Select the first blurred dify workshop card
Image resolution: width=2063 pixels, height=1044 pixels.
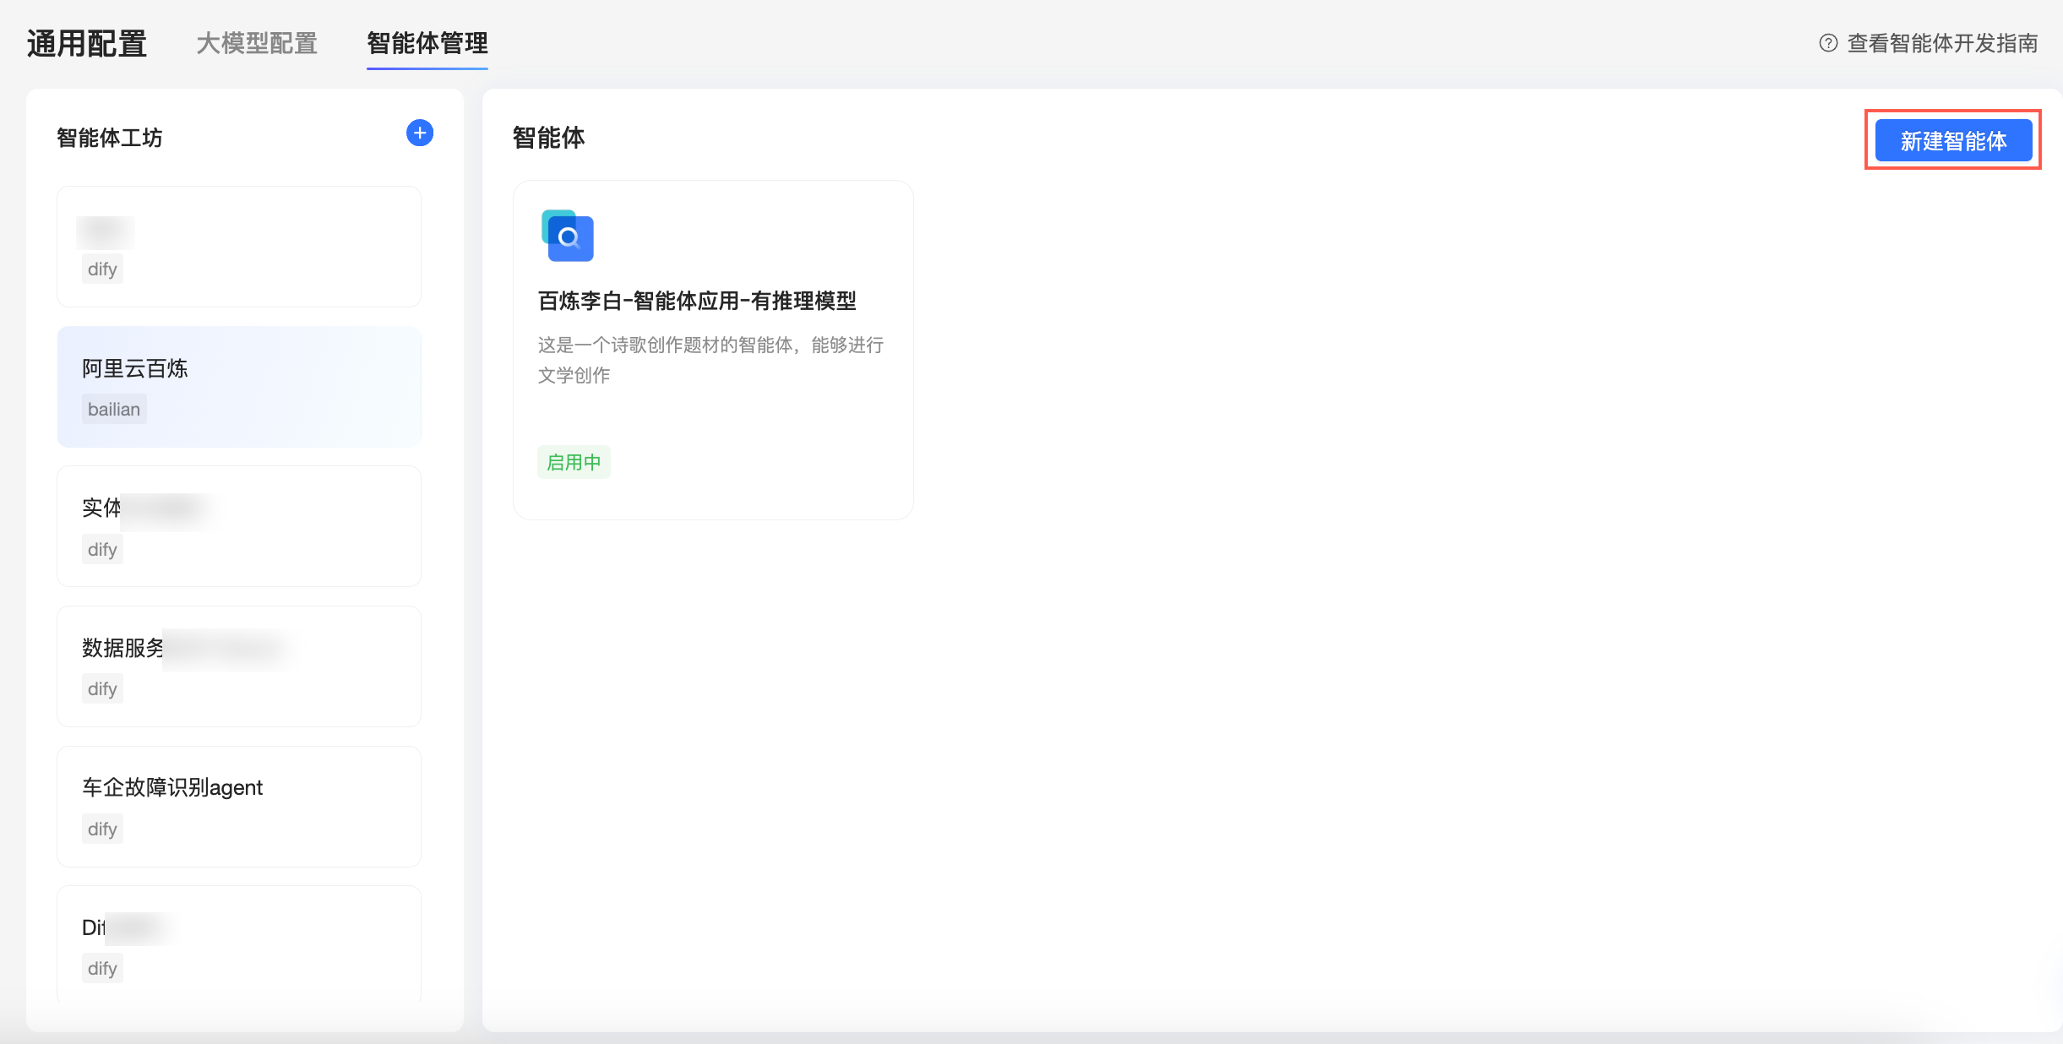[x=239, y=247]
